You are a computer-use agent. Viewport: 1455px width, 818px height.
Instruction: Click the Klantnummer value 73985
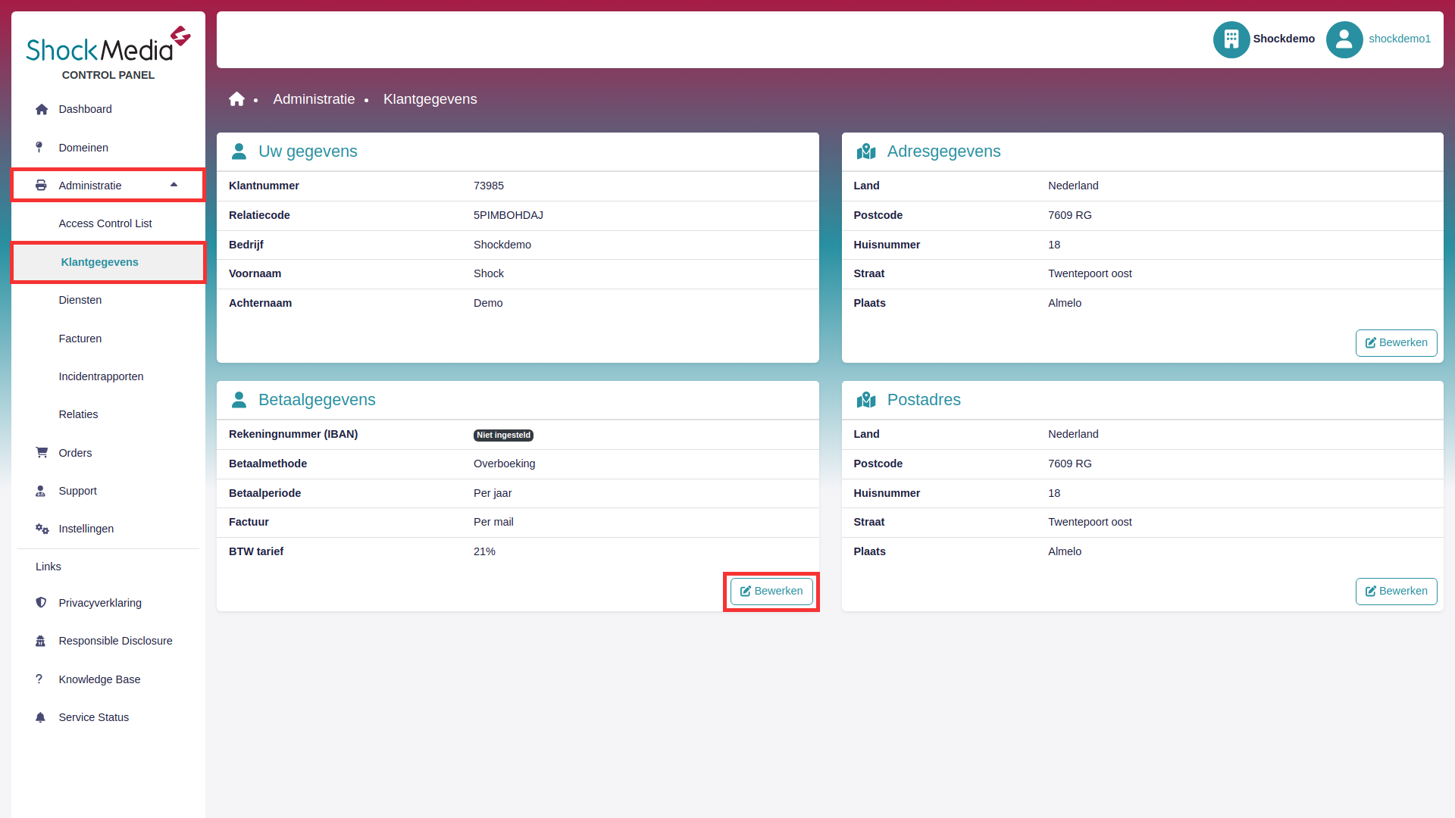[489, 186]
